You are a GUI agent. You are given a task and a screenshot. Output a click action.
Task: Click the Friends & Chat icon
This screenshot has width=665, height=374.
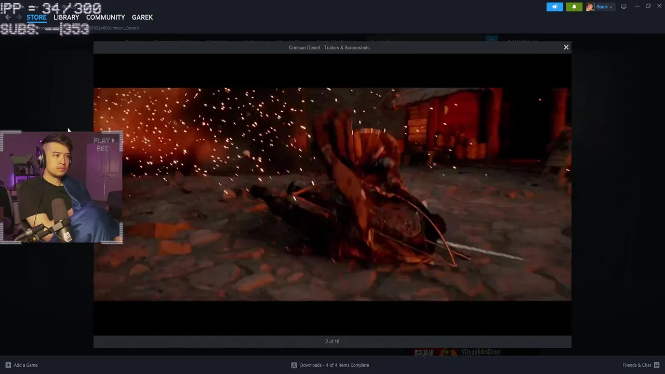[x=657, y=365]
